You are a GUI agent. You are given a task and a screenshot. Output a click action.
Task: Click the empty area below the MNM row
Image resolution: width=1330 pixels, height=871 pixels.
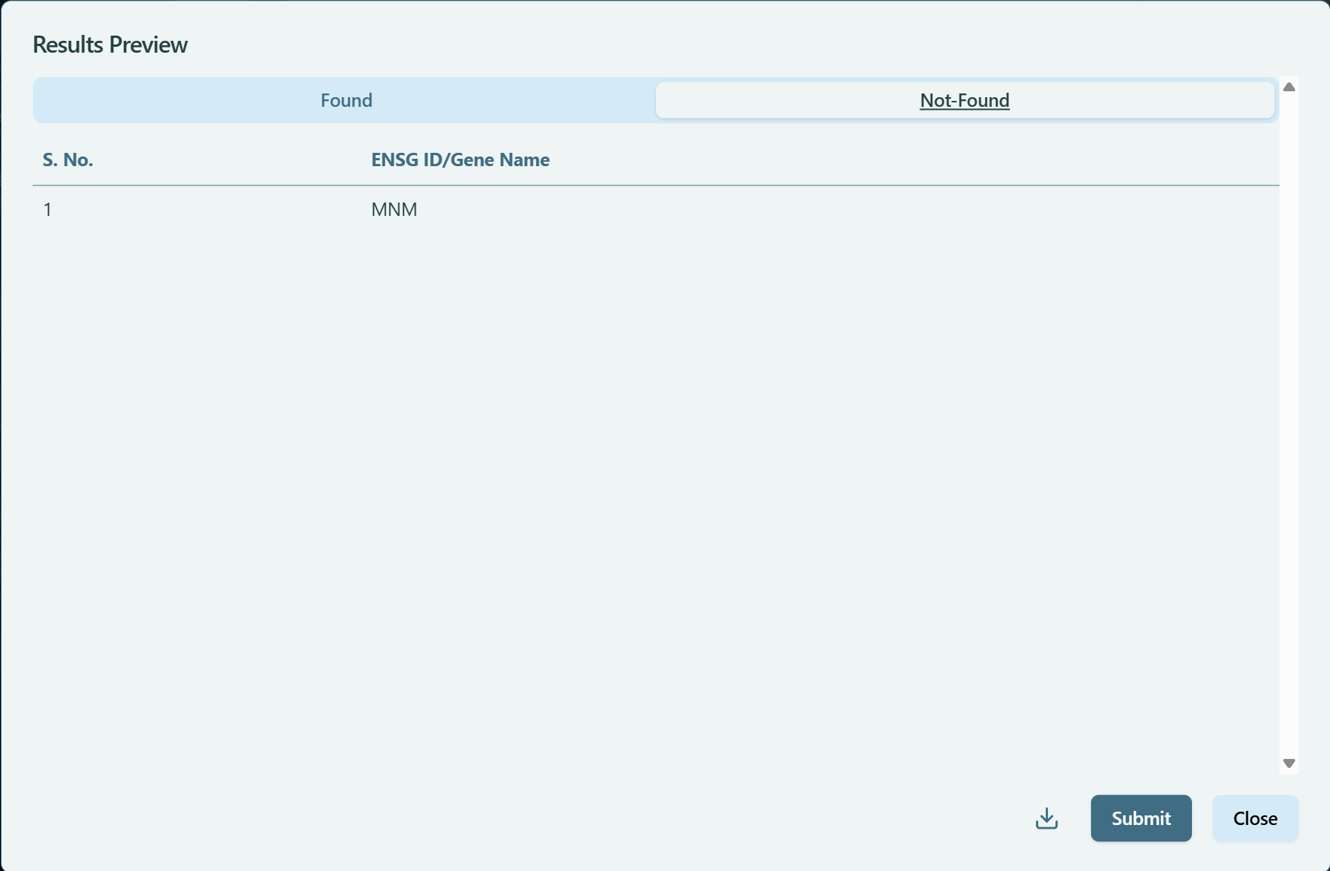tap(653, 482)
